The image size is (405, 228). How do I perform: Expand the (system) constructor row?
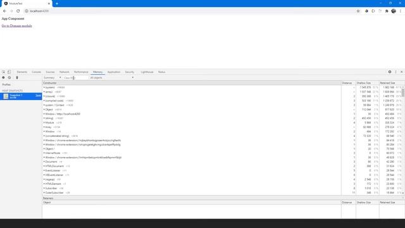[44, 87]
